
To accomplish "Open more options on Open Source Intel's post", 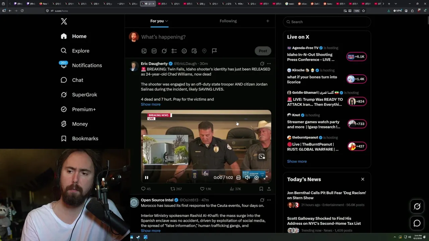I will [269, 200].
